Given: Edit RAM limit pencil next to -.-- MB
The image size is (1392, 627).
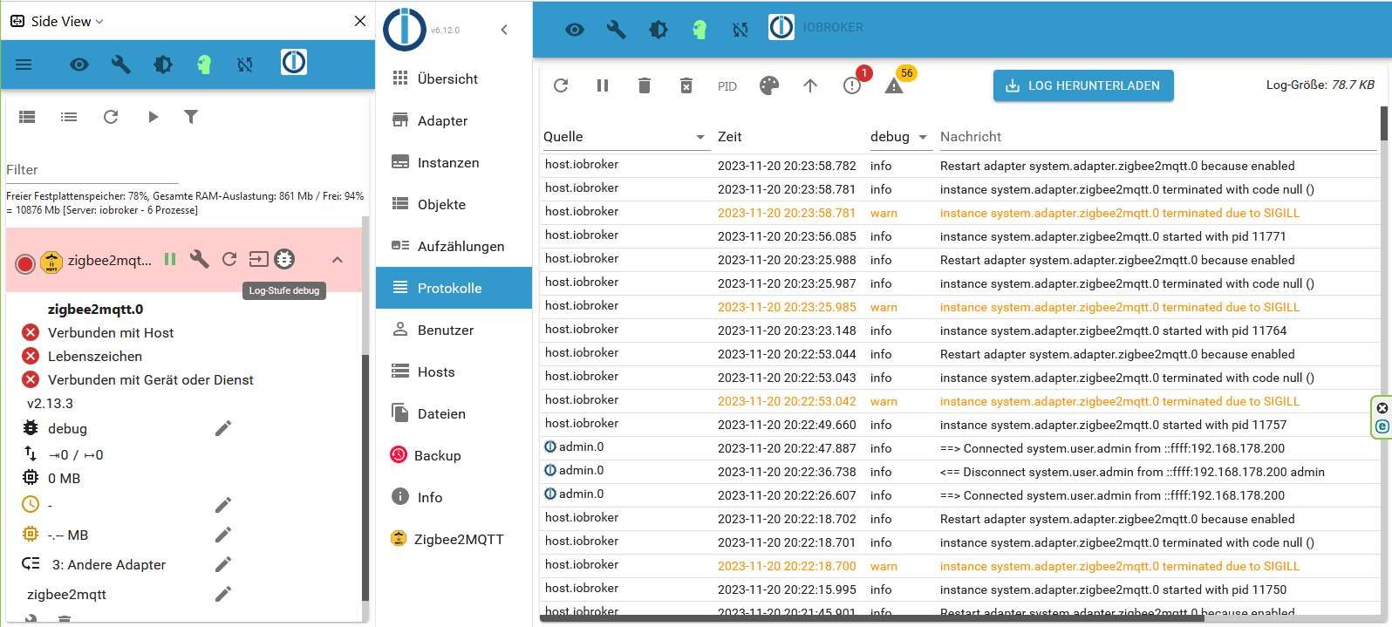Looking at the screenshot, I should point(223,535).
